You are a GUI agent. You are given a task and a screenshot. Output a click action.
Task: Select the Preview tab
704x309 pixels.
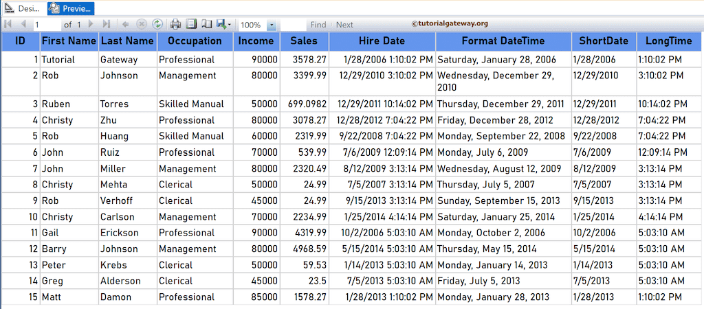tap(71, 8)
